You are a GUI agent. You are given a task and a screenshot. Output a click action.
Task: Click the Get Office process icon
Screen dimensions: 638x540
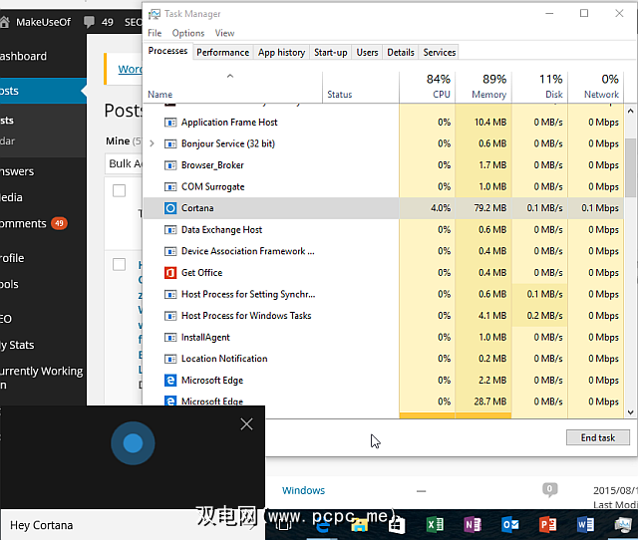[170, 273]
